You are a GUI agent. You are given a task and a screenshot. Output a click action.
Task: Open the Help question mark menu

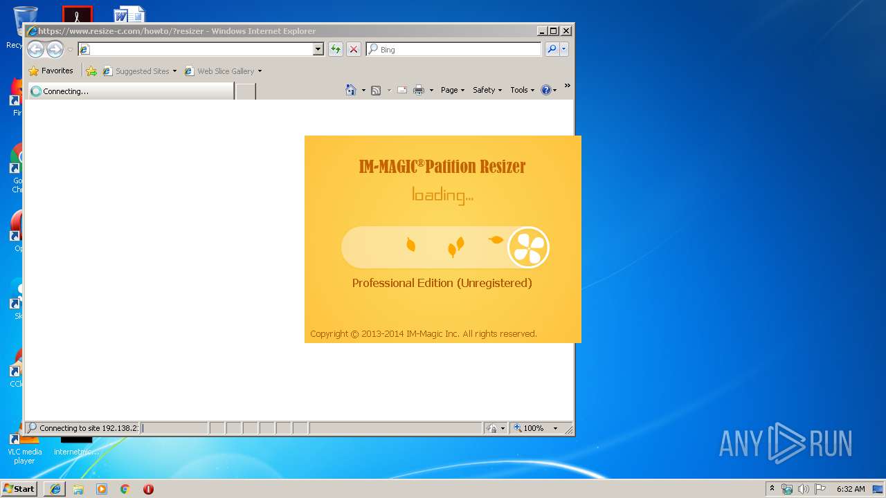pos(549,90)
